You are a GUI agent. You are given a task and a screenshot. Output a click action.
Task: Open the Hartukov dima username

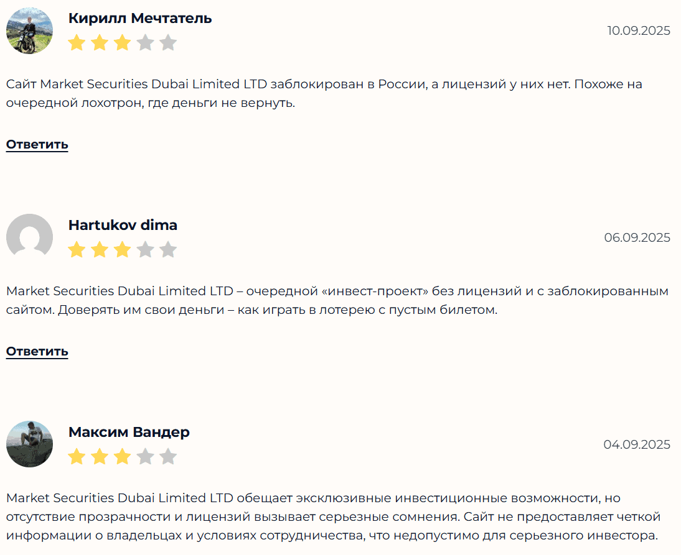(123, 225)
